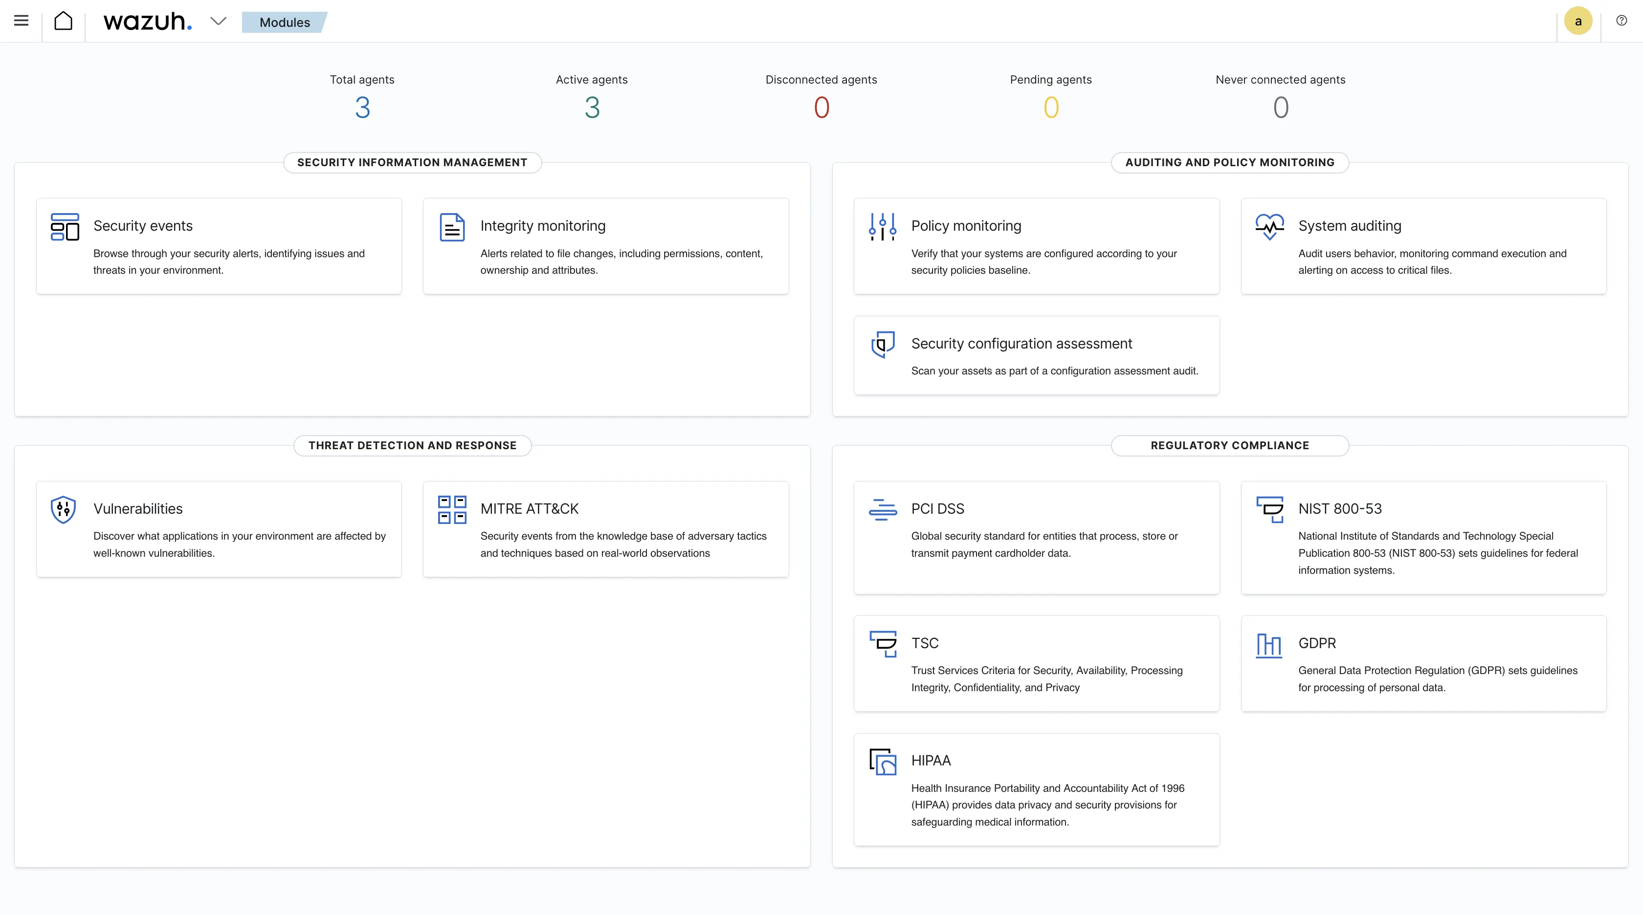Open the HIPAA compliance card
Screen dimensions: 1643x915
[x=931, y=761]
